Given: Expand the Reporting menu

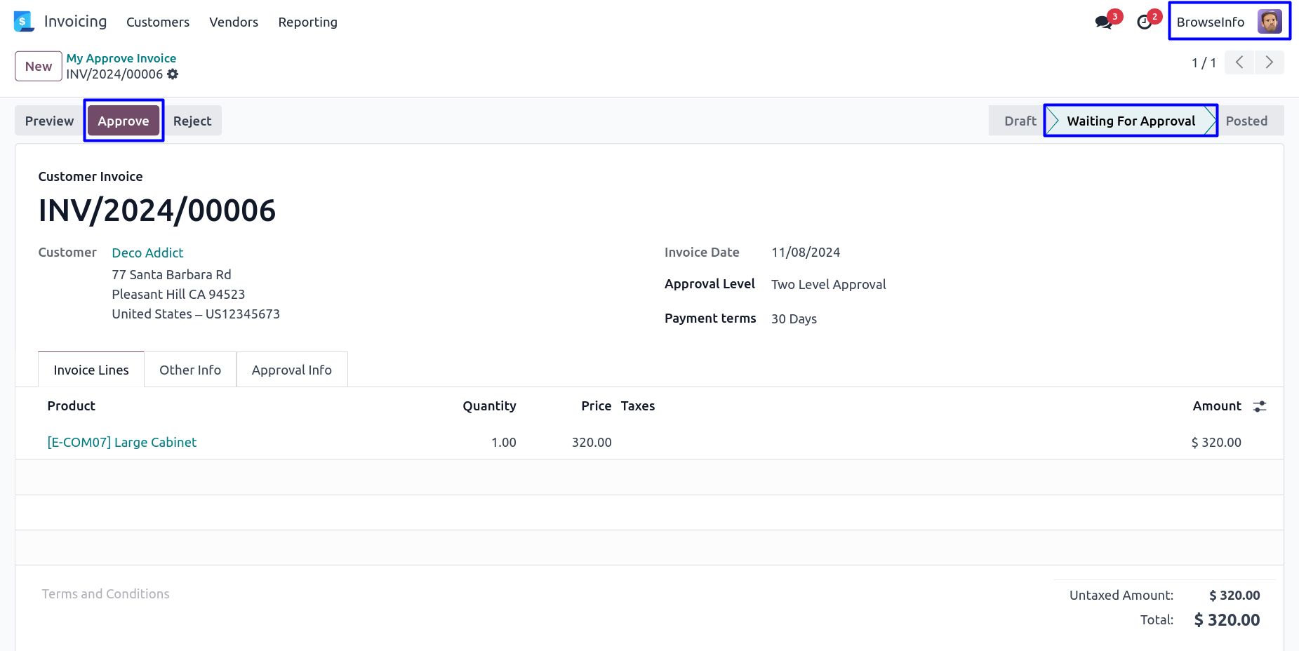Looking at the screenshot, I should point(307,22).
